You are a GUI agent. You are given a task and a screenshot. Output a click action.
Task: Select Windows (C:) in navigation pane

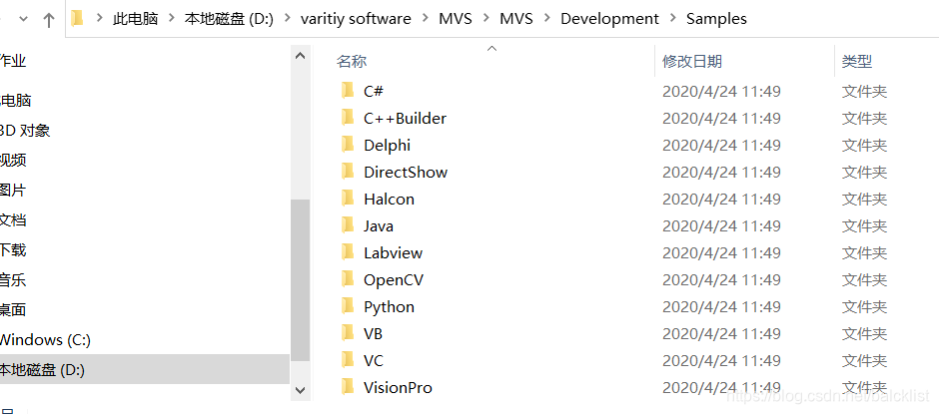45,340
